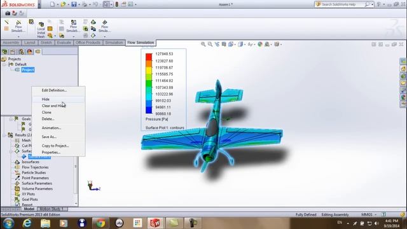This screenshot has height=229, width=407.
Task: Create a new document with New icon
Action: [x=52, y=4]
